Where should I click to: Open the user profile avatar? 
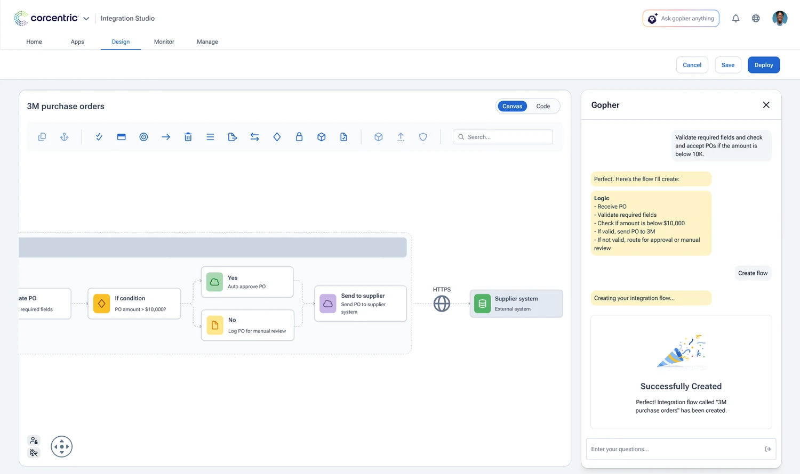click(780, 18)
